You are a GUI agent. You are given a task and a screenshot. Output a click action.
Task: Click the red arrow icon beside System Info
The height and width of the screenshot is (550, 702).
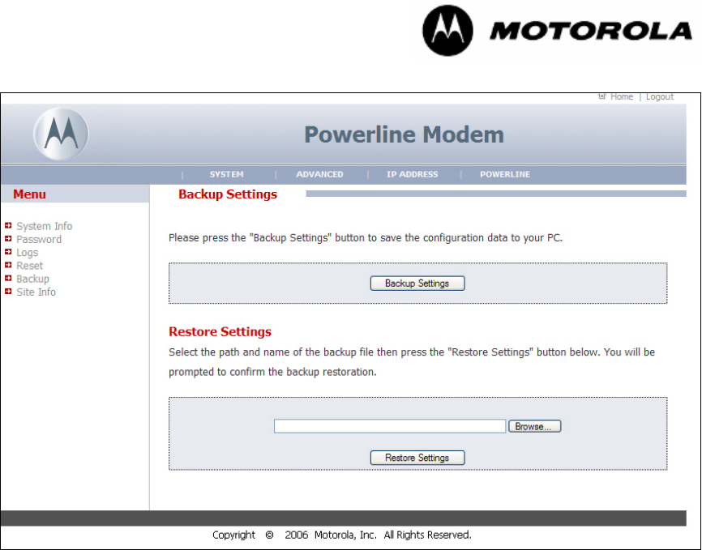[8, 225]
